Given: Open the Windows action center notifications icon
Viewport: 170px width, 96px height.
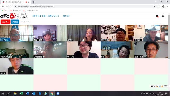Looking at the screenshot, I should [x=166, y=94].
